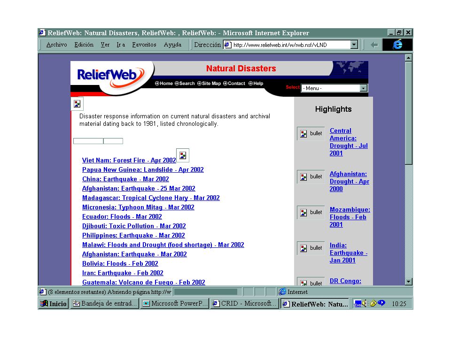451x338 pixels.
Task: Open Afghanistan: Earthquake - 25 Mar 2002
Action: pyautogui.click(x=139, y=189)
